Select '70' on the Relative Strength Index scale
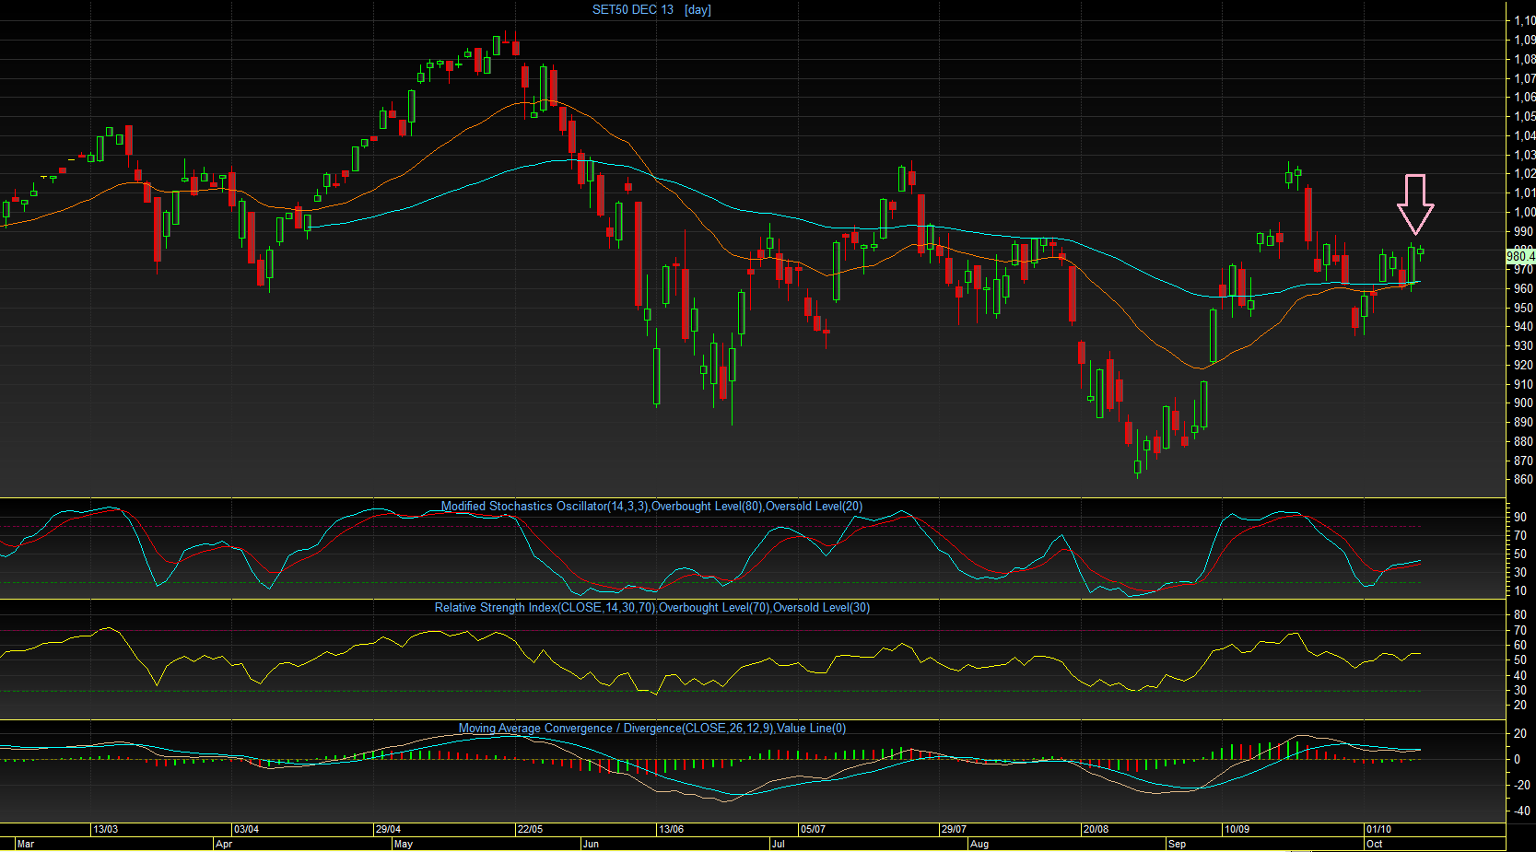The image size is (1536, 852). tap(1520, 630)
